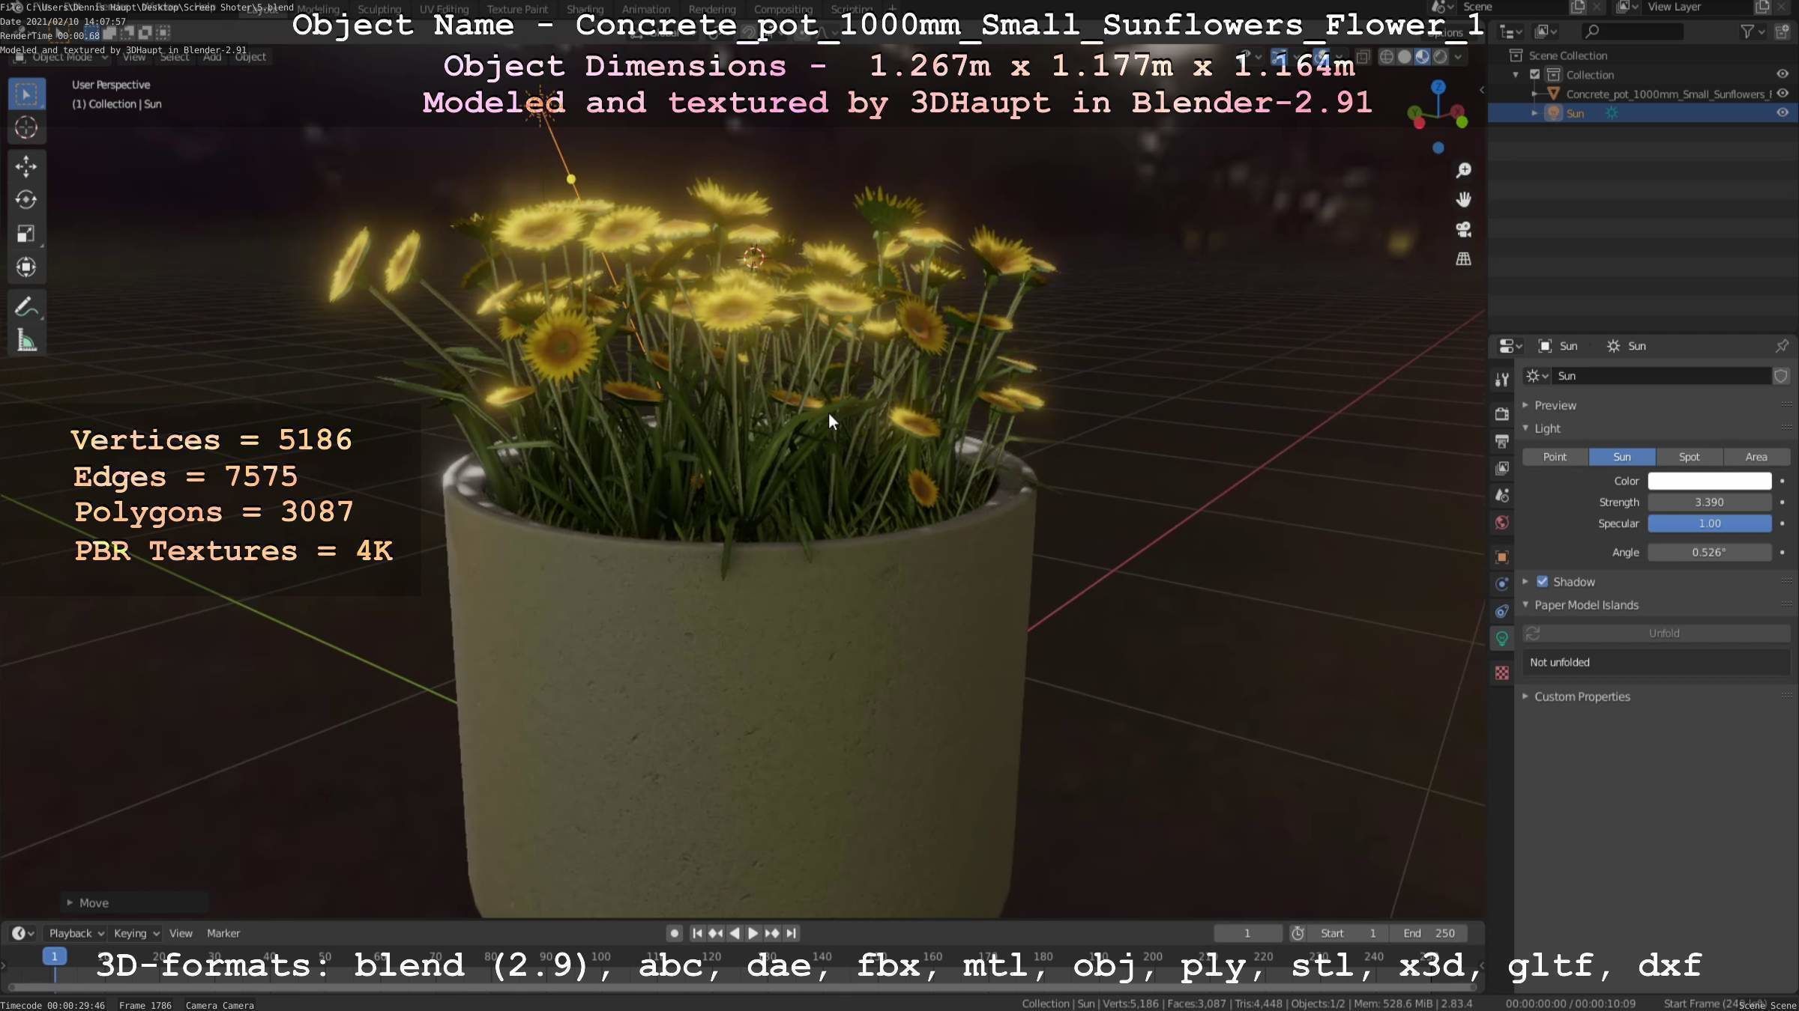Hide Concrete_pot object via eye icon
Image resolution: width=1799 pixels, height=1011 pixels.
click(x=1783, y=94)
